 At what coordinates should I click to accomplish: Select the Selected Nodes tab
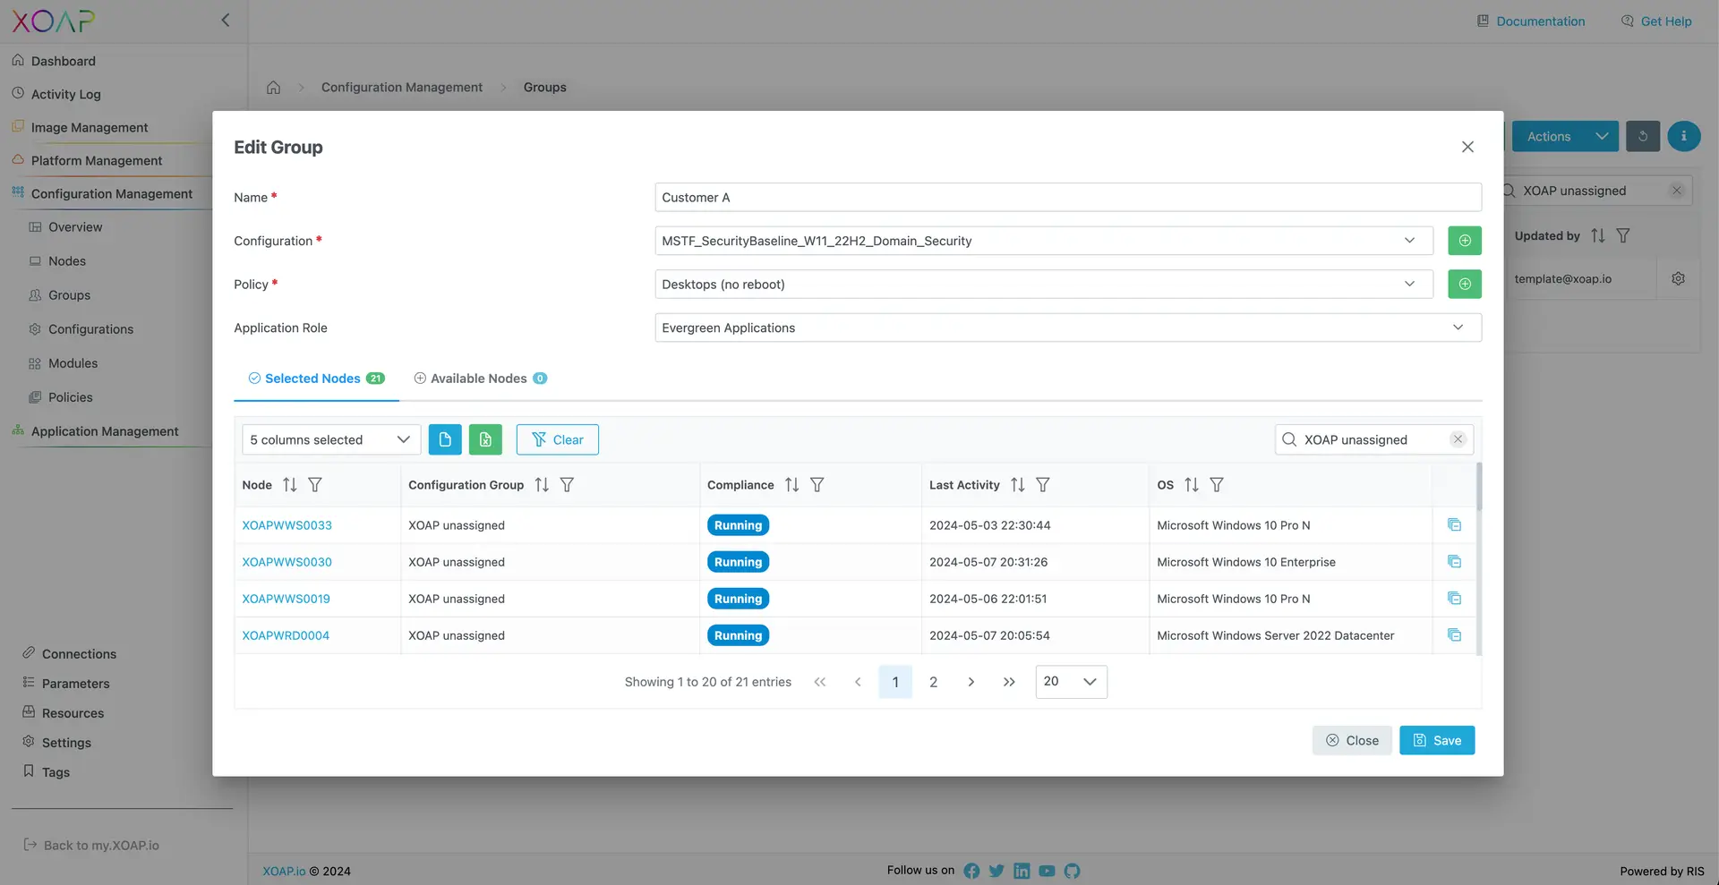coord(317,379)
